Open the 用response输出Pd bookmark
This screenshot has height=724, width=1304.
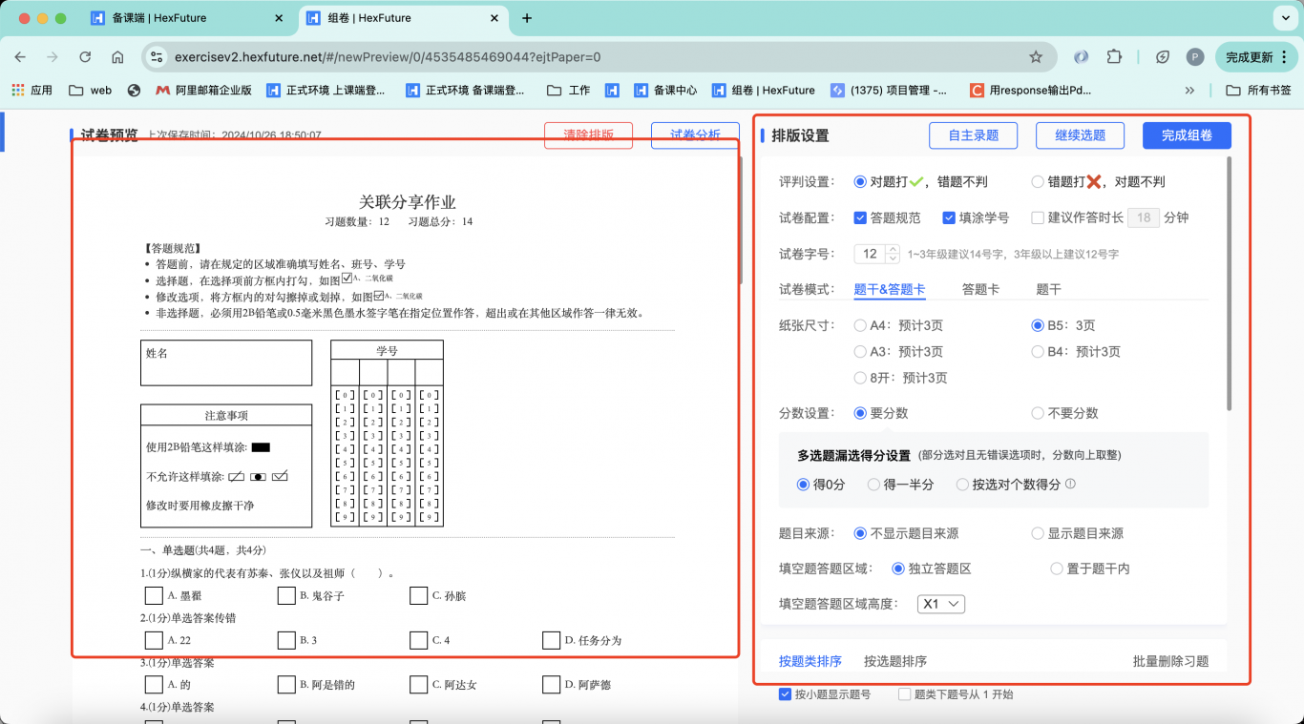[x=1031, y=91]
